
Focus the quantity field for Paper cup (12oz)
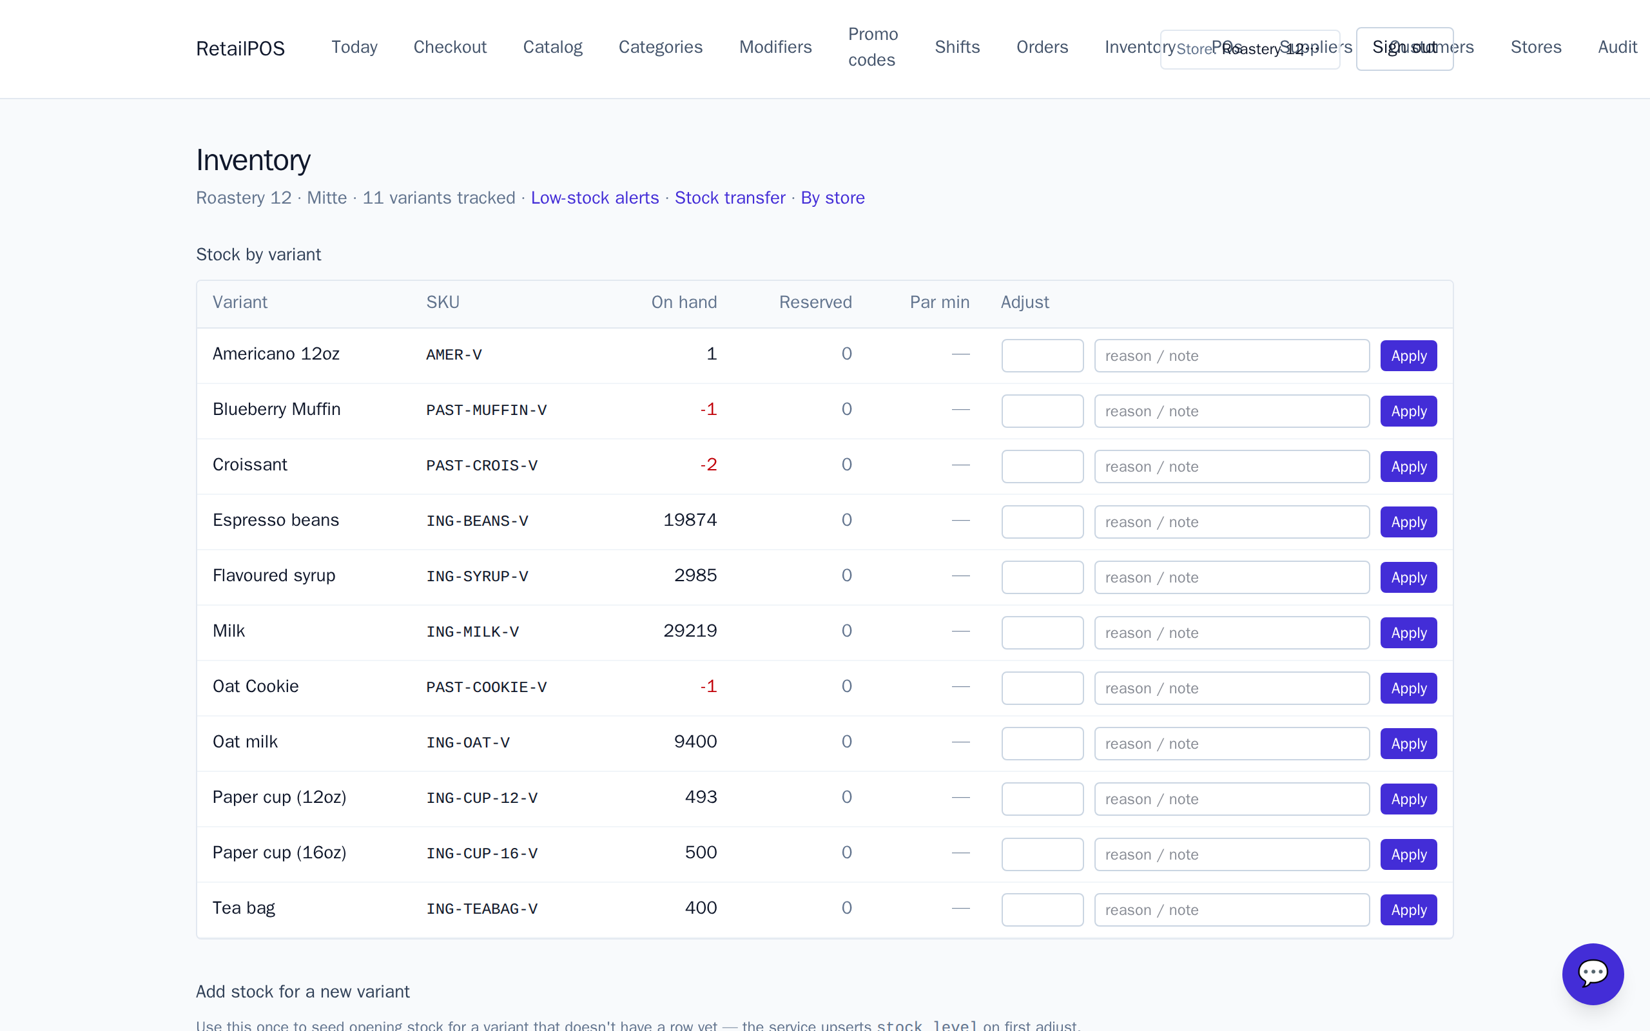pyautogui.click(x=1042, y=799)
